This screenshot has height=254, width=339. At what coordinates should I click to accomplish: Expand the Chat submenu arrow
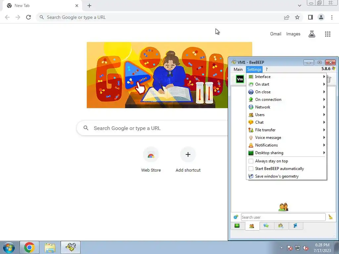pyautogui.click(x=324, y=122)
